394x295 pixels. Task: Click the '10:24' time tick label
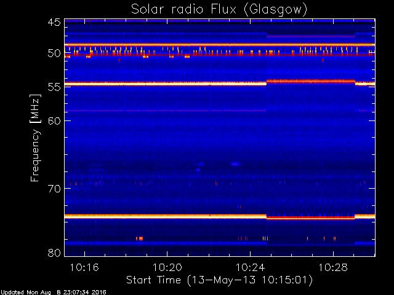(x=251, y=267)
